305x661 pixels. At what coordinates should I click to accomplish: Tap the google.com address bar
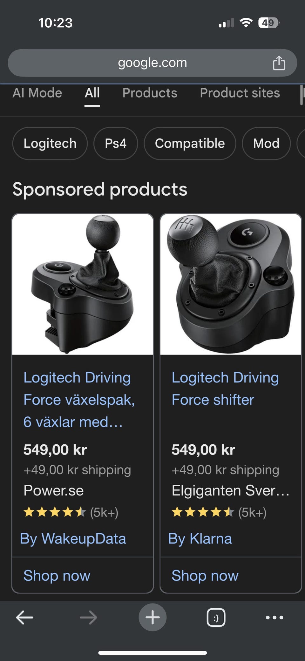click(152, 63)
